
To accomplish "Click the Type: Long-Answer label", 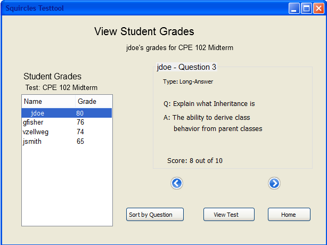I will point(188,81).
